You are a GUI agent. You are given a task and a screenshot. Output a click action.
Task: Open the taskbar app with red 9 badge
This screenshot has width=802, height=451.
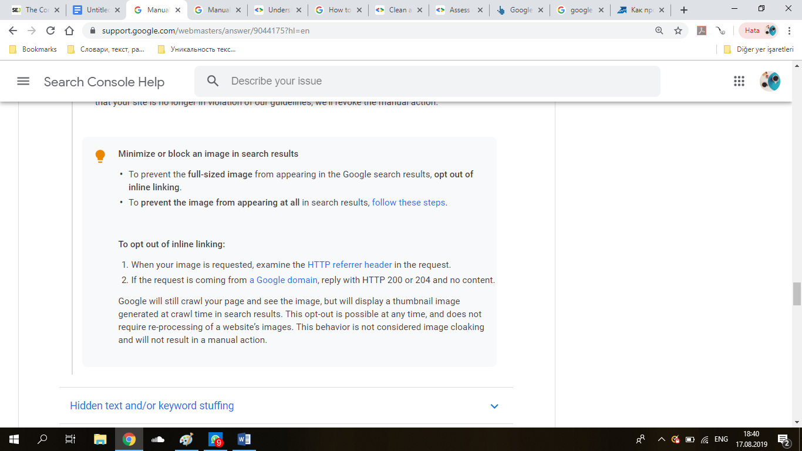(x=215, y=439)
